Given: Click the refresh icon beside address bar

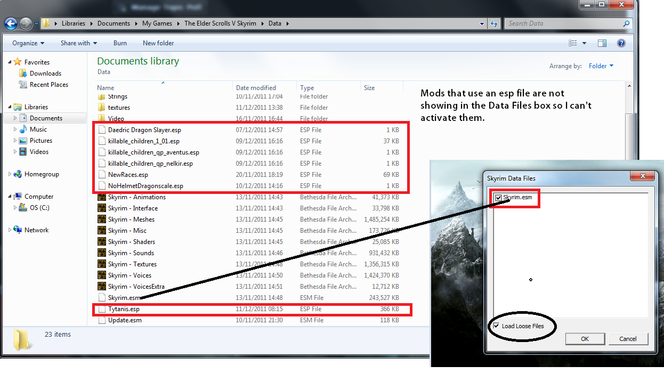Looking at the screenshot, I should click(x=494, y=23).
